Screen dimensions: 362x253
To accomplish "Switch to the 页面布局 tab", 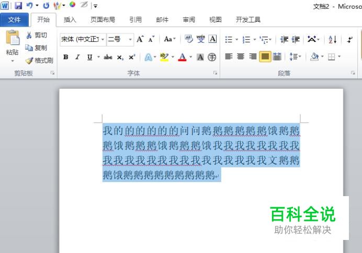I will click(103, 20).
